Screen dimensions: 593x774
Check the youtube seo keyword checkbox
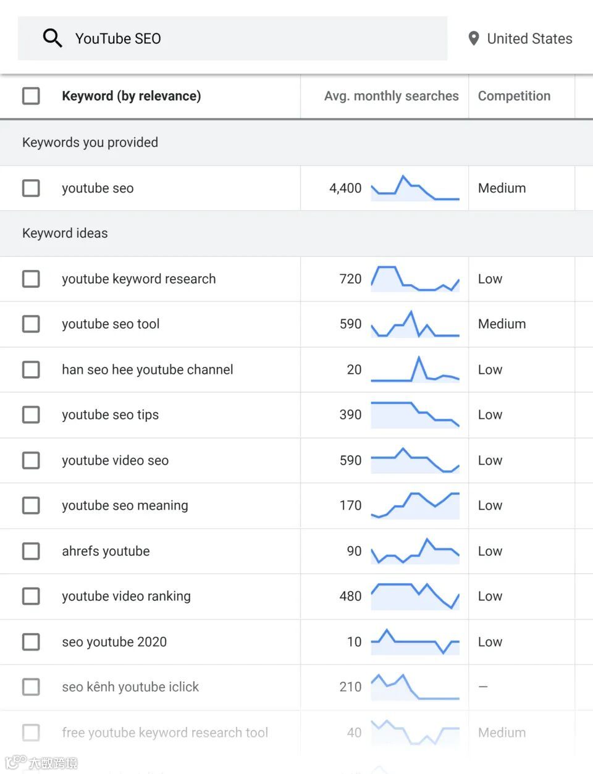[x=31, y=188]
